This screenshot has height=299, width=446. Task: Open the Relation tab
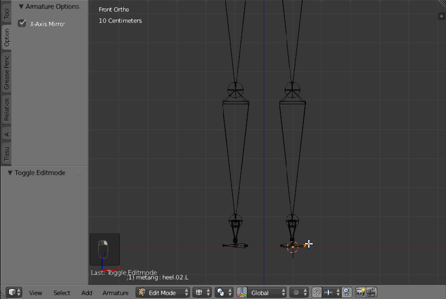click(7, 109)
